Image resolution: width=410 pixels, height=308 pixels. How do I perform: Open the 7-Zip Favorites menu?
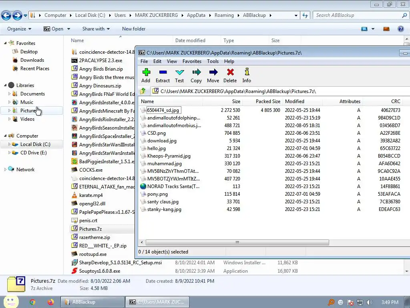pyautogui.click(x=192, y=61)
